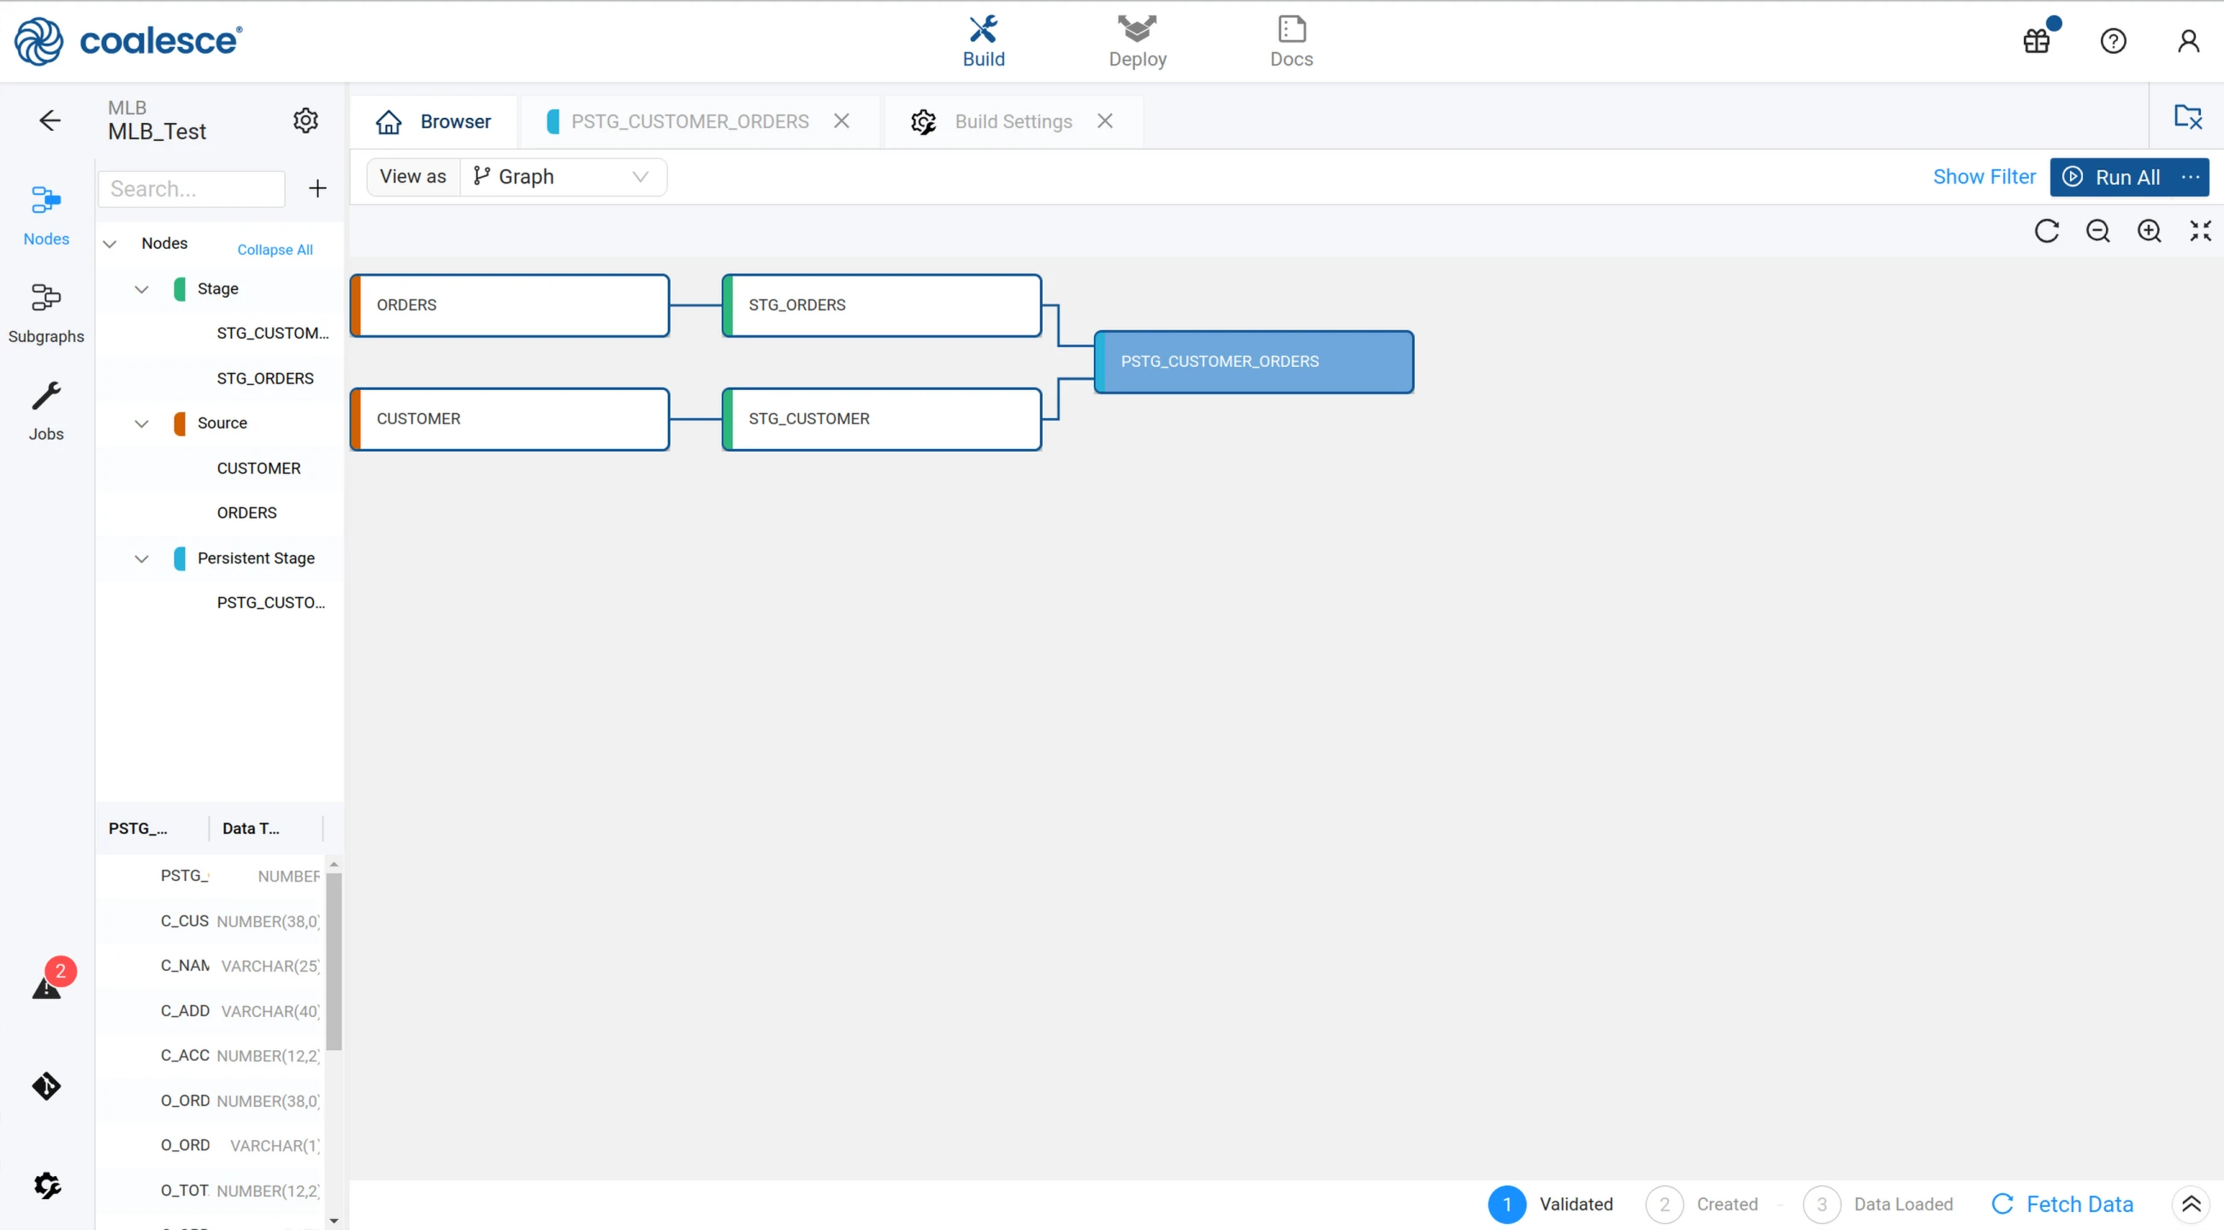This screenshot has width=2224, height=1230.
Task: Click the Data Loaded step 3 indicator
Action: [x=1877, y=1203]
